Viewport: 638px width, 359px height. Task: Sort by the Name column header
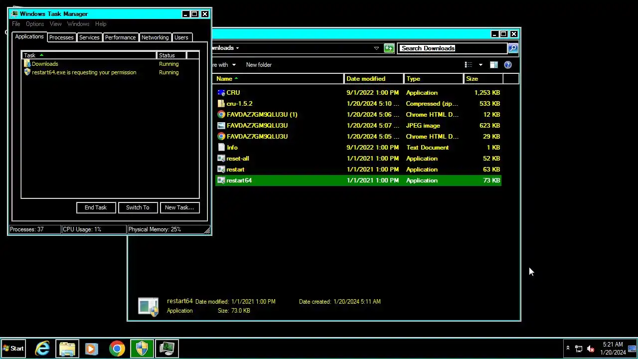tap(279, 79)
